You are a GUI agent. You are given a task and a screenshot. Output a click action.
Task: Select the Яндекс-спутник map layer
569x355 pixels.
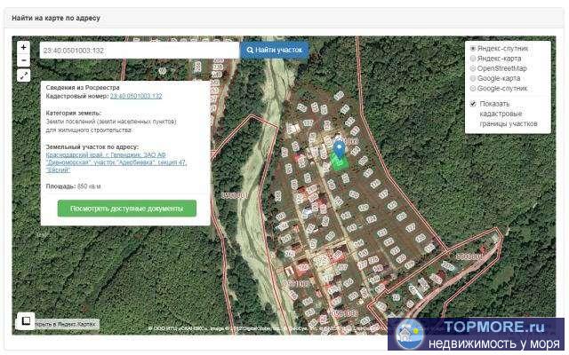click(473, 48)
